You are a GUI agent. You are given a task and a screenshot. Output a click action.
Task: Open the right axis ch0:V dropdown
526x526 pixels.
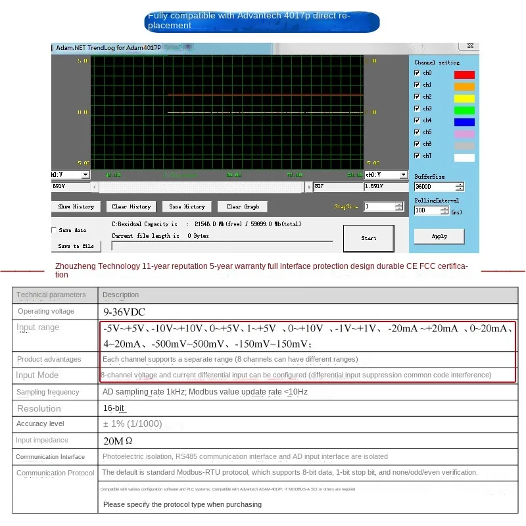(404, 175)
